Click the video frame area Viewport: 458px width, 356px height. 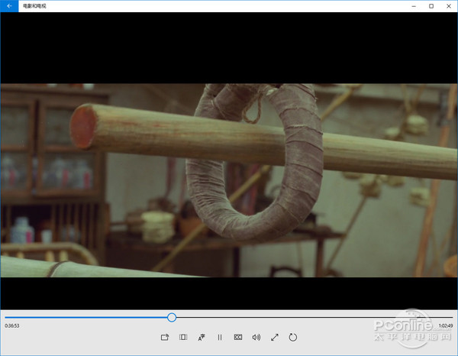(229, 180)
